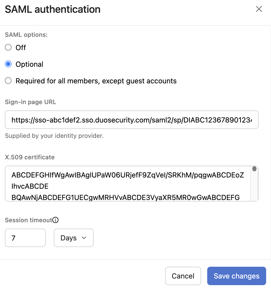Select the Optional SAML option

tap(8, 64)
